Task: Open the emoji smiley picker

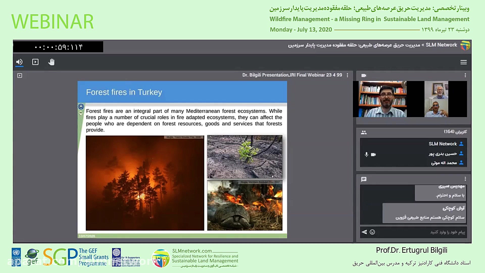Action: coord(372,232)
